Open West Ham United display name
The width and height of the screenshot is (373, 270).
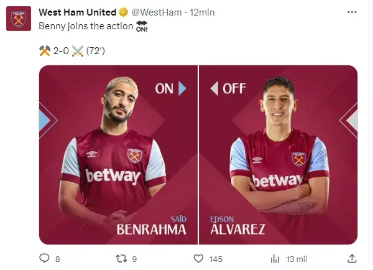coord(77,12)
